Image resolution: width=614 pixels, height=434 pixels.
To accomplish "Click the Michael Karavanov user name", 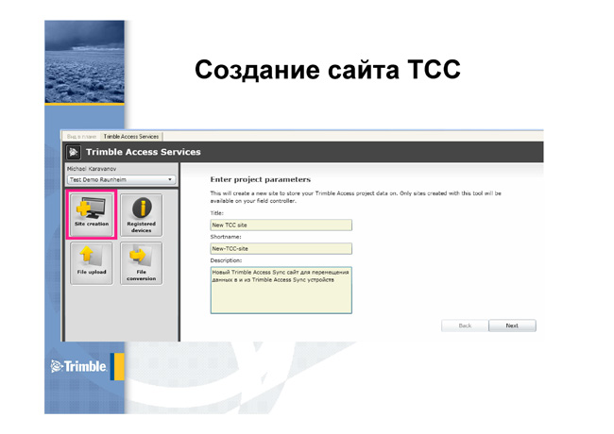I will 92,169.
